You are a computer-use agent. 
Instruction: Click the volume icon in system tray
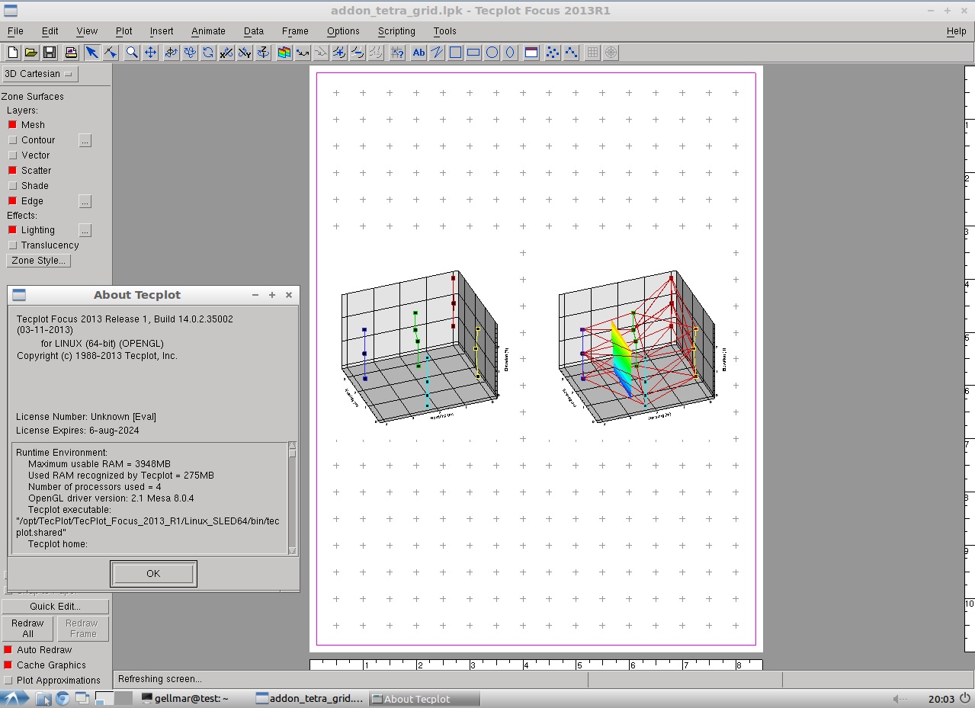coord(900,700)
